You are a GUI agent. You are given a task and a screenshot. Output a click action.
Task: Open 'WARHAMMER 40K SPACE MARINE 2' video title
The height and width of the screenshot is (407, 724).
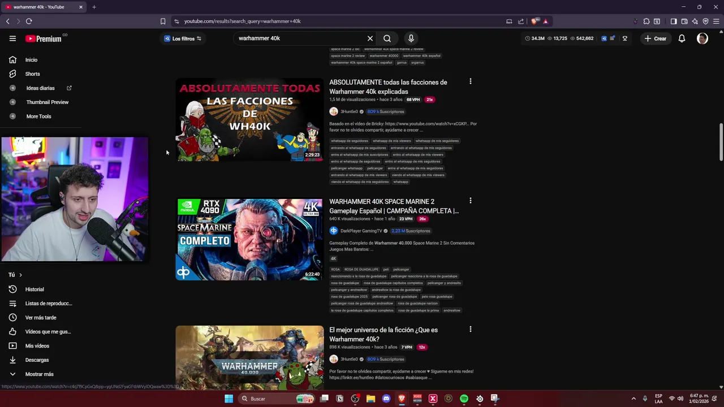pyautogui.click(x=394, y=206)
